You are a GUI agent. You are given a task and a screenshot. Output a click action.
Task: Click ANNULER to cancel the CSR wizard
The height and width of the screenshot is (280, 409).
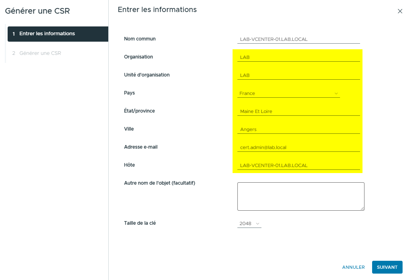(353, 267)
